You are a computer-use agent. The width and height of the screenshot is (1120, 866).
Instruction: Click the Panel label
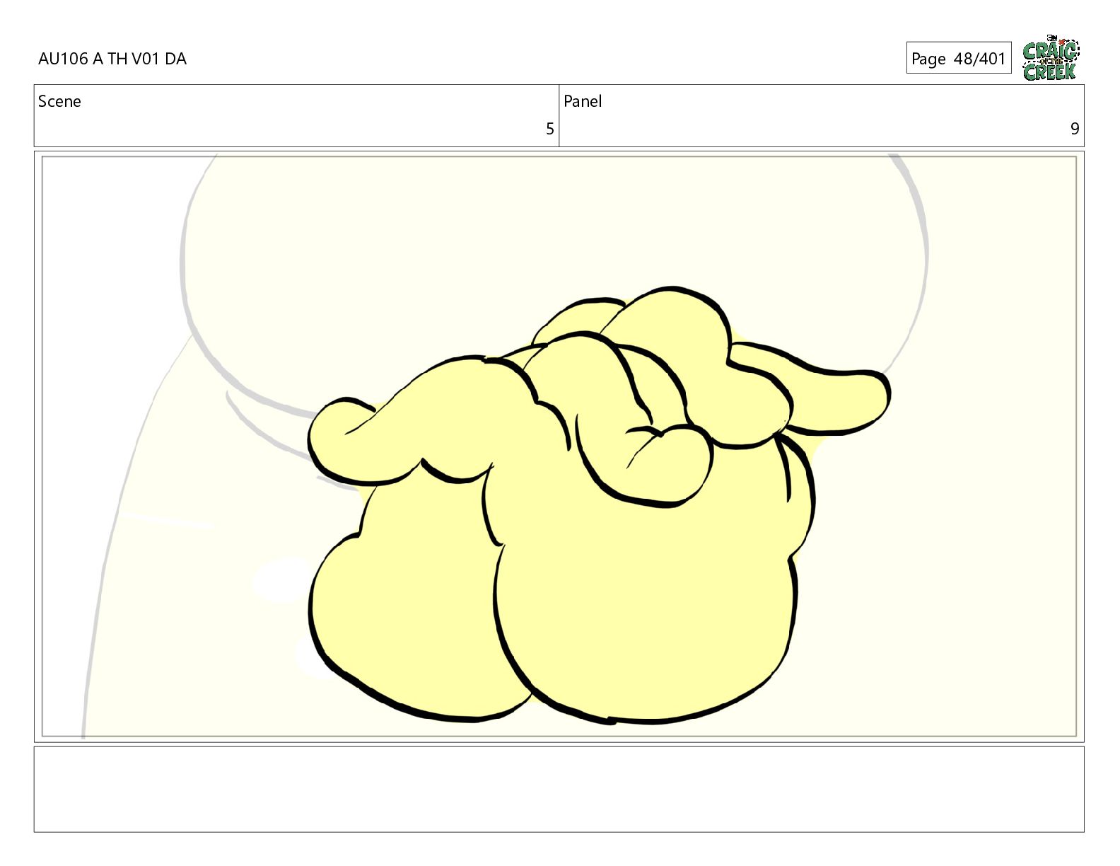tap(583, 101)
